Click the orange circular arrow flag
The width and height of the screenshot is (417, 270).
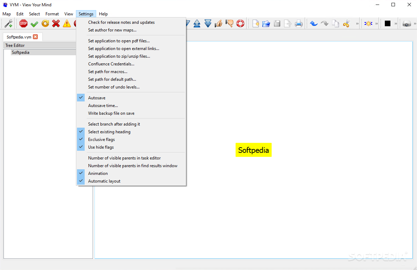tap(45, 24)
